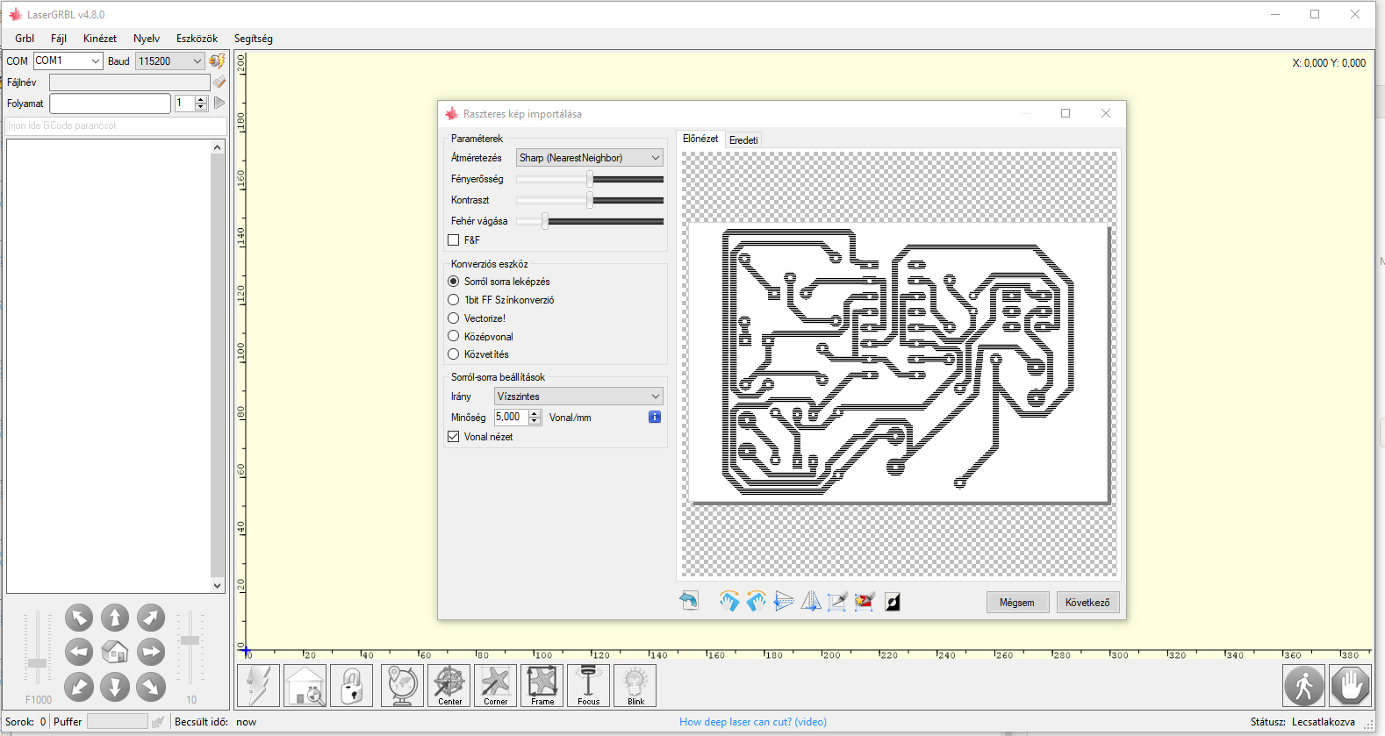Click the auto-trim icon with the star
The image size is (1385, 736).
pyautogui.click(x=865, y=601)
